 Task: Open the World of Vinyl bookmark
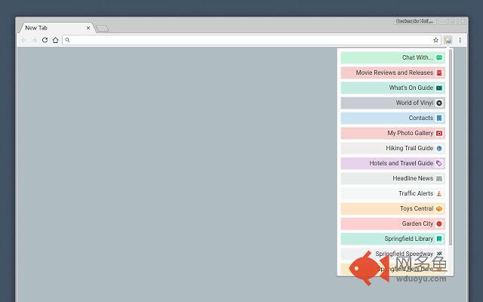point(392,103)
